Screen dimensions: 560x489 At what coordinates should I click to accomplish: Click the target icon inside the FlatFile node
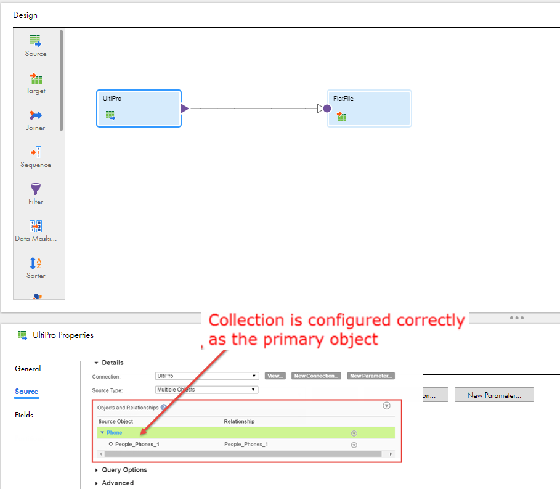pos(341,116)
